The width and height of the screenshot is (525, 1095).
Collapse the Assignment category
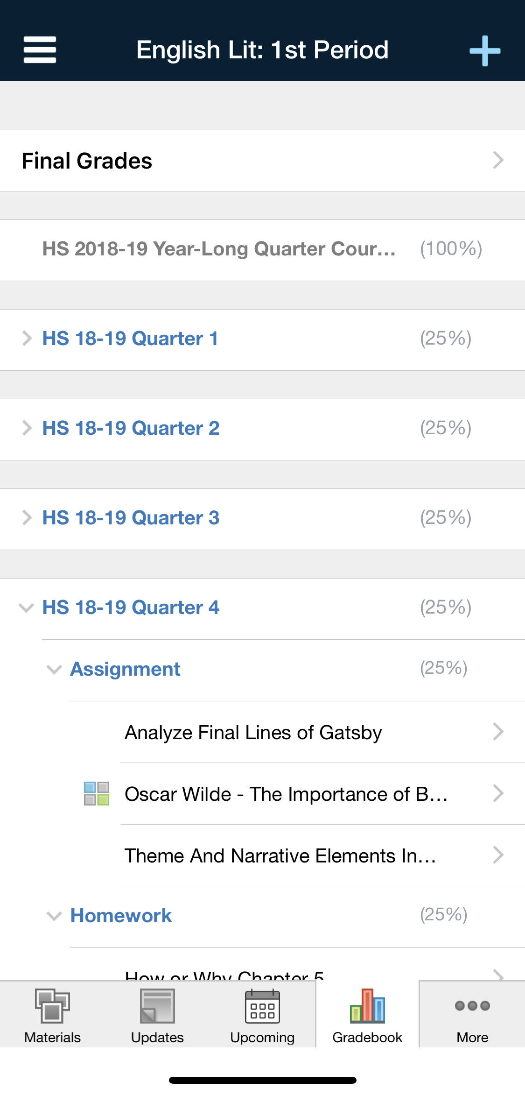coord(54,670)
